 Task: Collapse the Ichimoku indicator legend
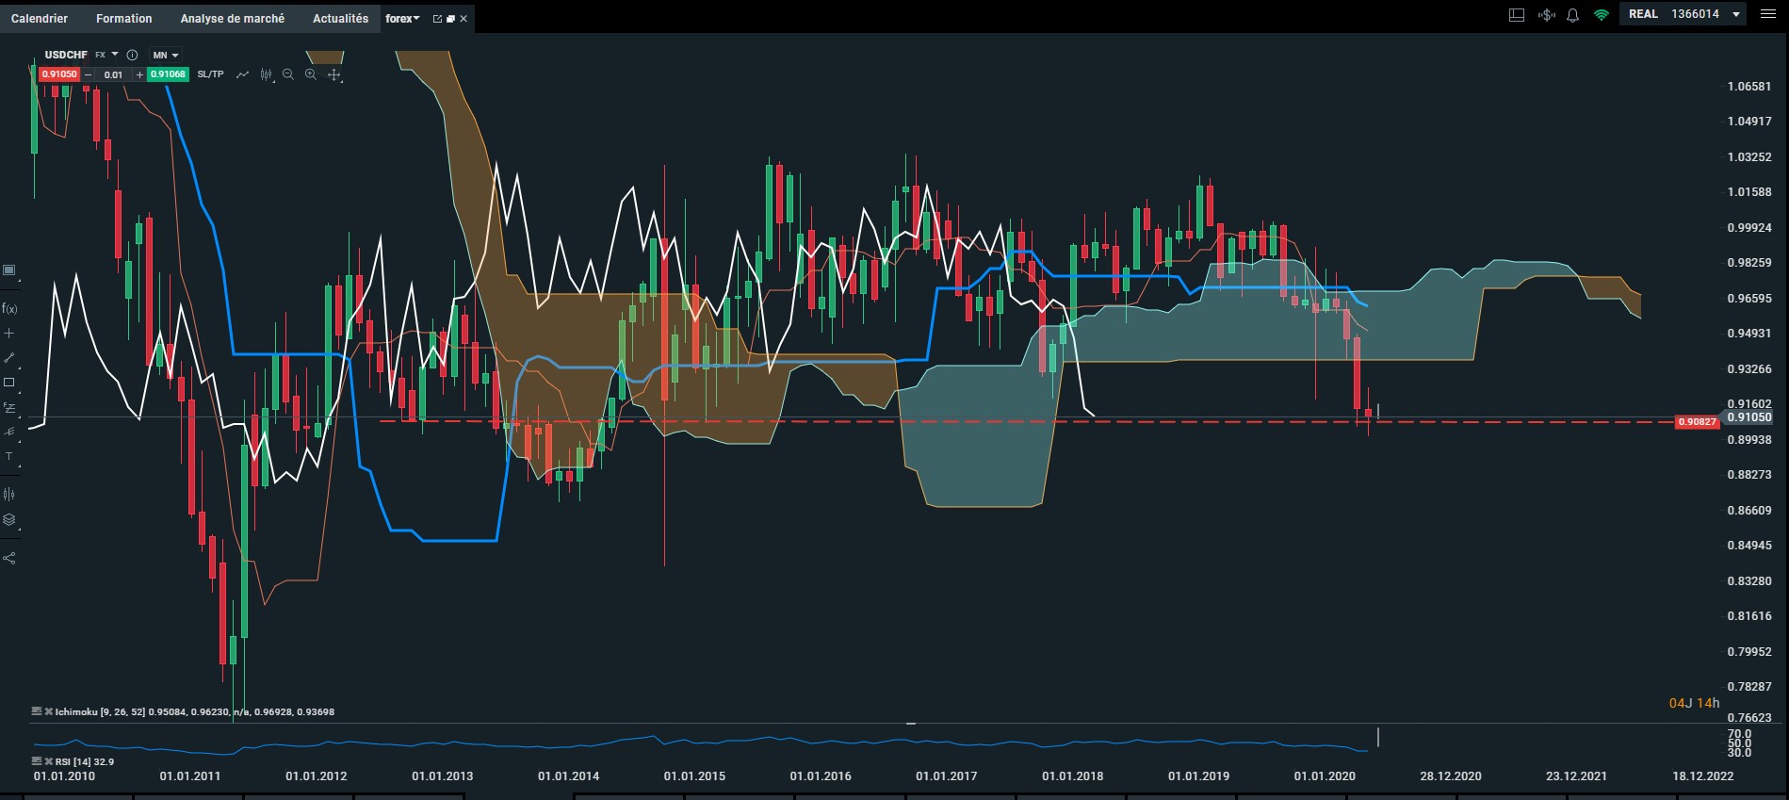tap(37, 711)
